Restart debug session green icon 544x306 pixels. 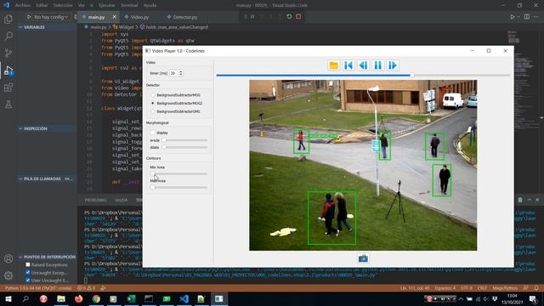[x=289, y=17]
